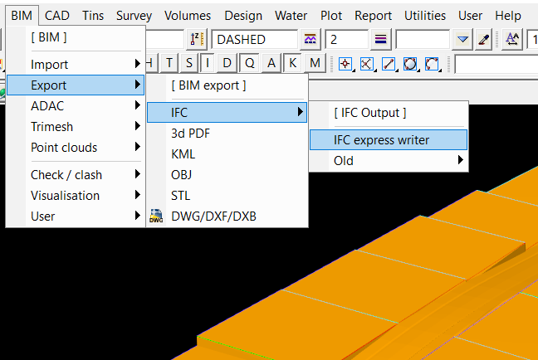Open the Survey menu

tap(134, 16)
